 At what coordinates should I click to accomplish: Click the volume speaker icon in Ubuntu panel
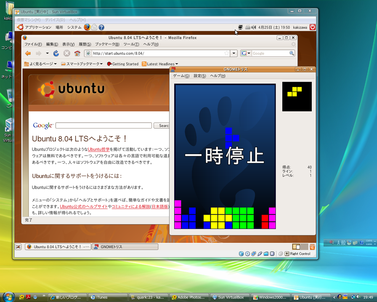(253, 27)
